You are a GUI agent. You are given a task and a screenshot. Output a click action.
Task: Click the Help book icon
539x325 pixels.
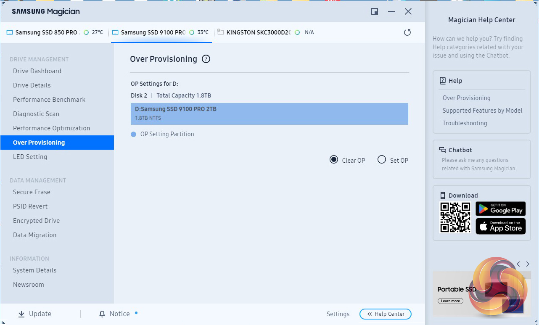[442, 81]
